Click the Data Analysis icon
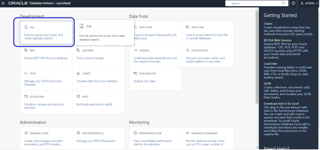This screenshot has height=150, width=320. pos(135,74)
